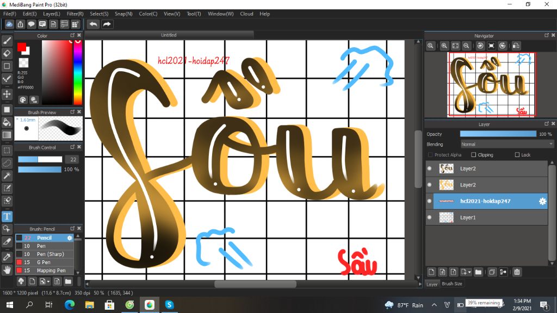Flip the view in Navigator
557x313 pixels.
coord(516,46)
